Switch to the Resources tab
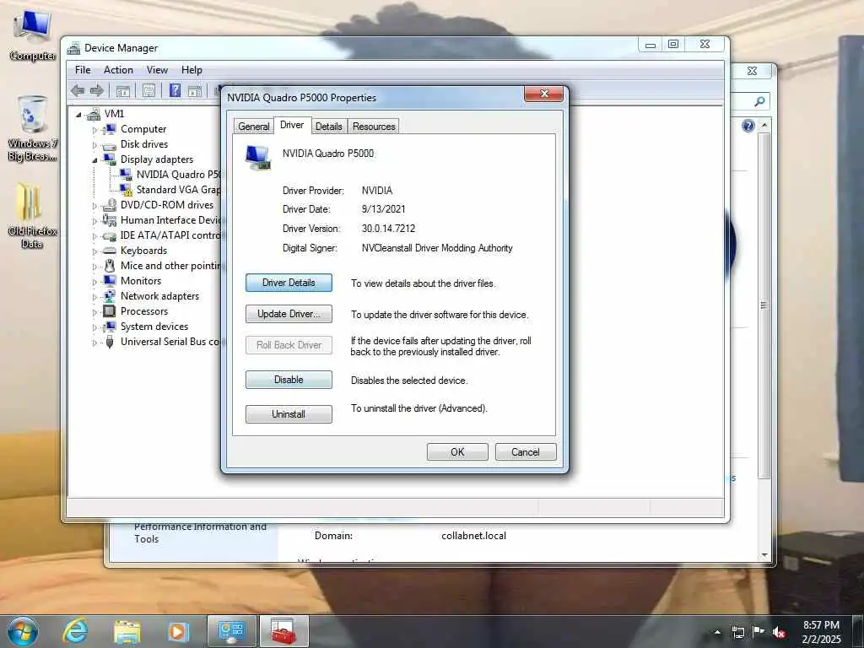Viewport: 864px width, 648px height. [374, 127]
